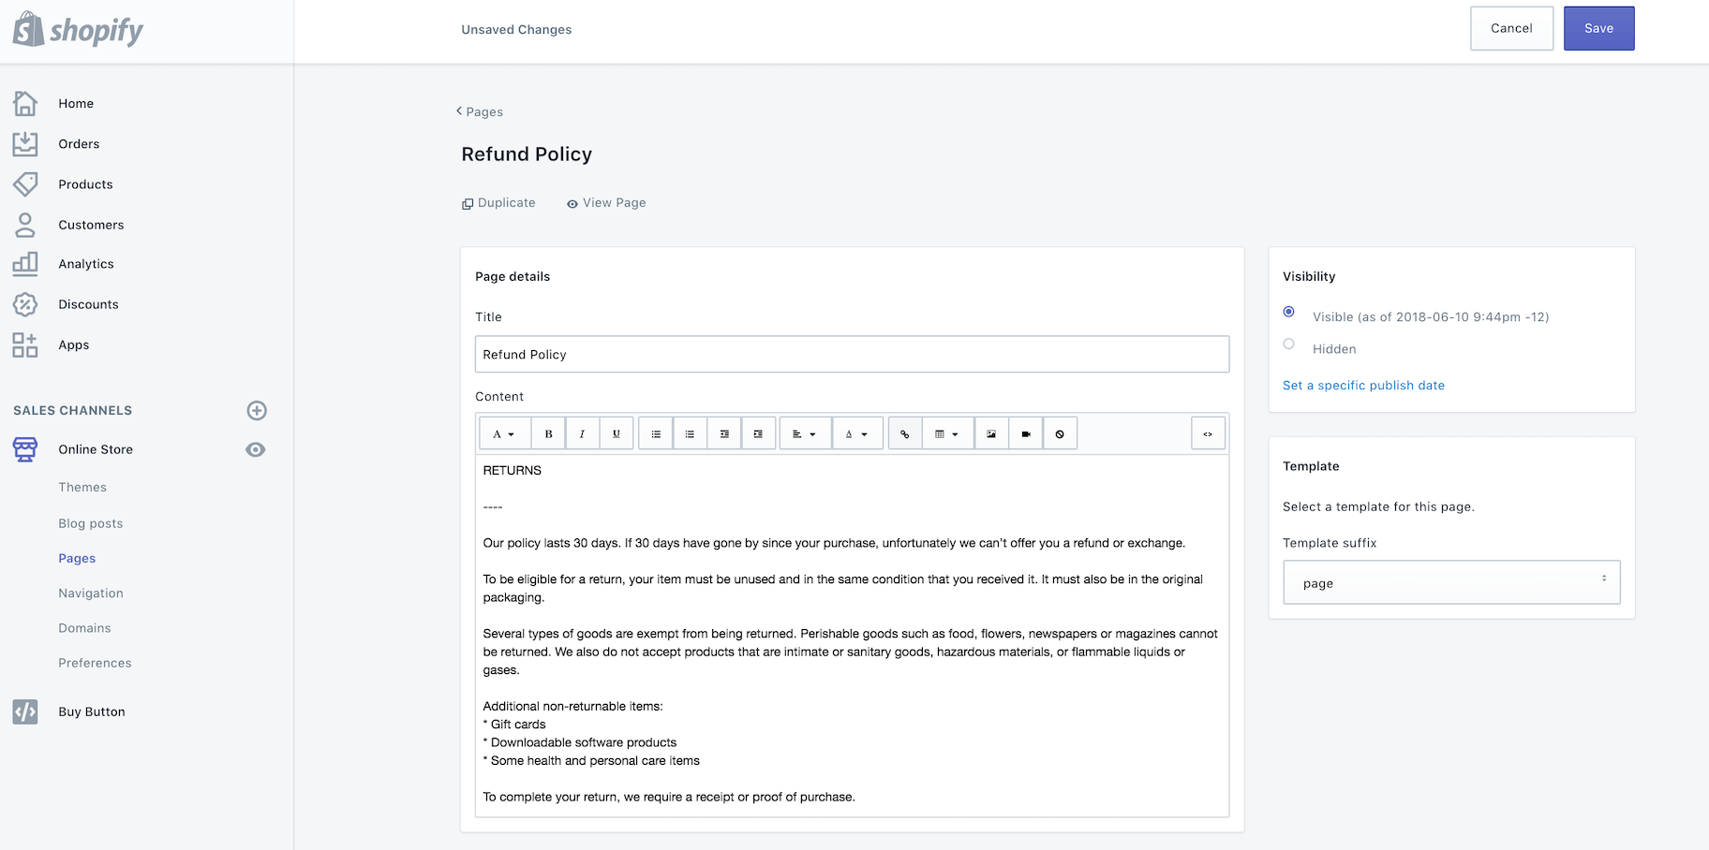Viewport: 1709px width, 850px height.
Task: Set page visibility to Hidden
Action: point(1289,344)
